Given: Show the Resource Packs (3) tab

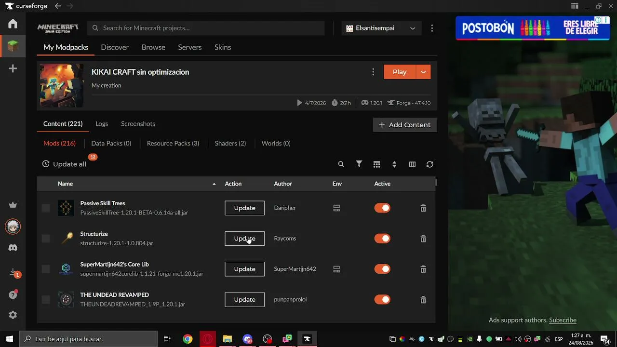Looking at the screenshot, I should tap(173, 143).
